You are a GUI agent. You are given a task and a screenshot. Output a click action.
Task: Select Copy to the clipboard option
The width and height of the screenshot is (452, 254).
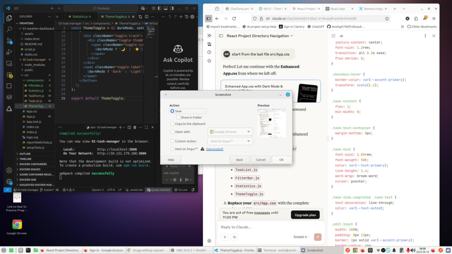click(x=172, y=124)
